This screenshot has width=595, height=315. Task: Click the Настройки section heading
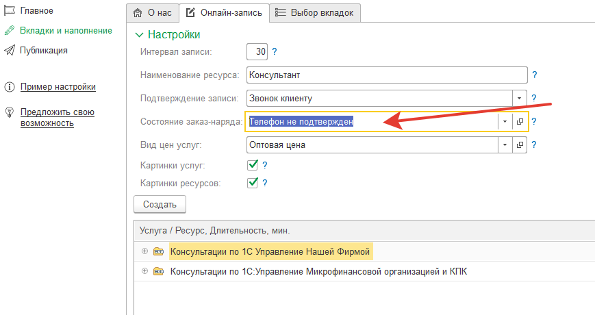click(174, 34)
